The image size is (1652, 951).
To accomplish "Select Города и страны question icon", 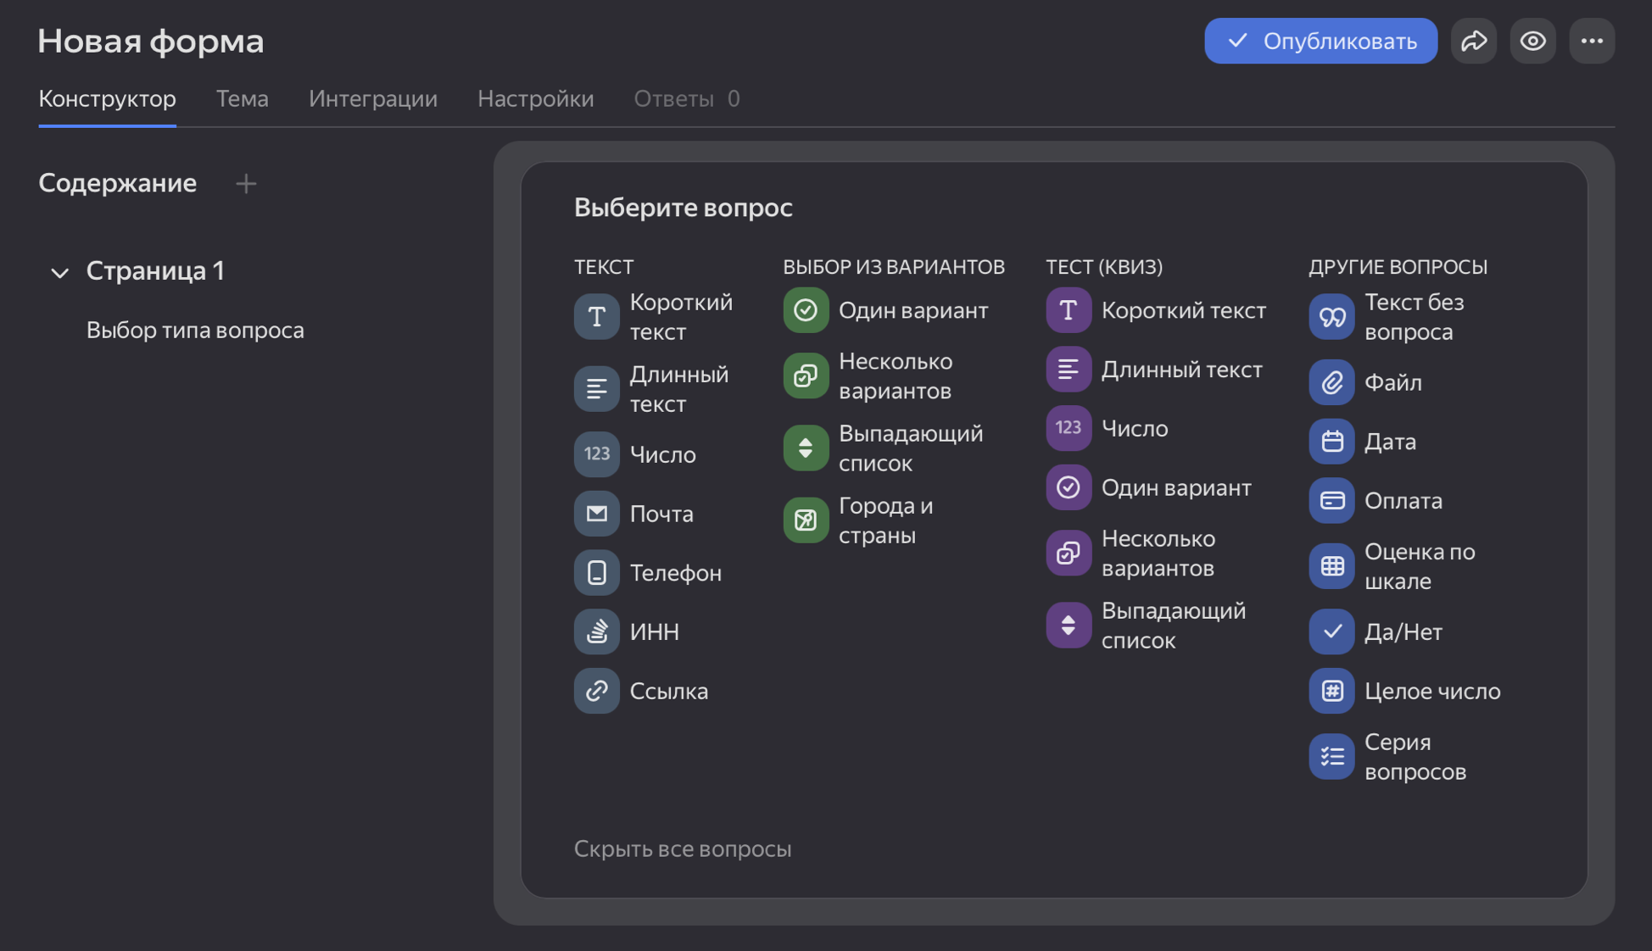I will pyautogui.click(x=805, y=520).
